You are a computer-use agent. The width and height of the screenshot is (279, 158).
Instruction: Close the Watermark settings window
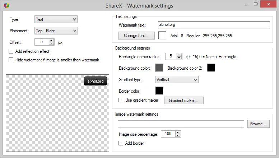(x=269, y=4)
